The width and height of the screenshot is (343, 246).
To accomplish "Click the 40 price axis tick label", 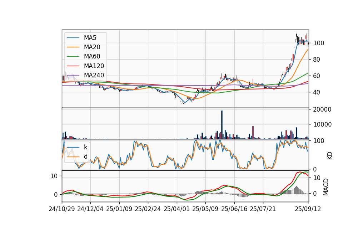I will tap(317, 92).
